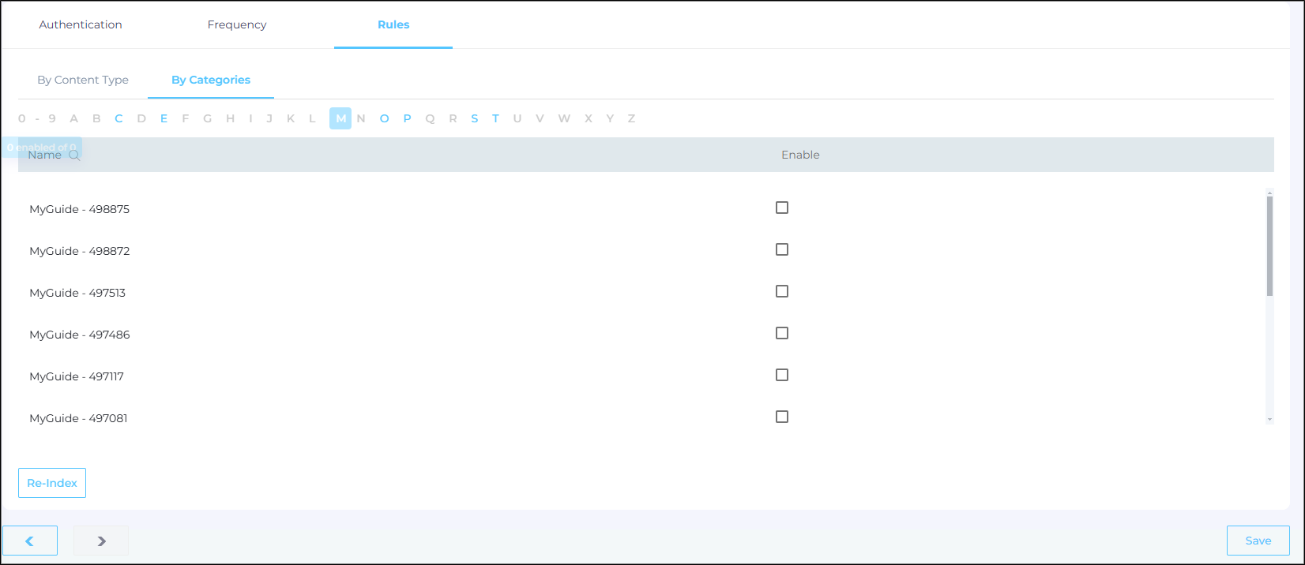The width and height of the screenshot is (1305, 565).
Task: Check the box for MyGuide - 497513
Action: coord(782,291)
